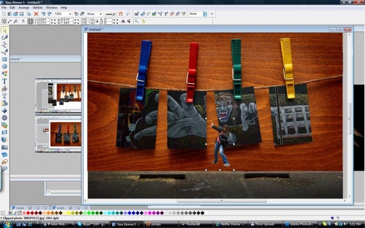
Task: Select the Pen tool
Action: pyautogui.click(x=4, y=52)
